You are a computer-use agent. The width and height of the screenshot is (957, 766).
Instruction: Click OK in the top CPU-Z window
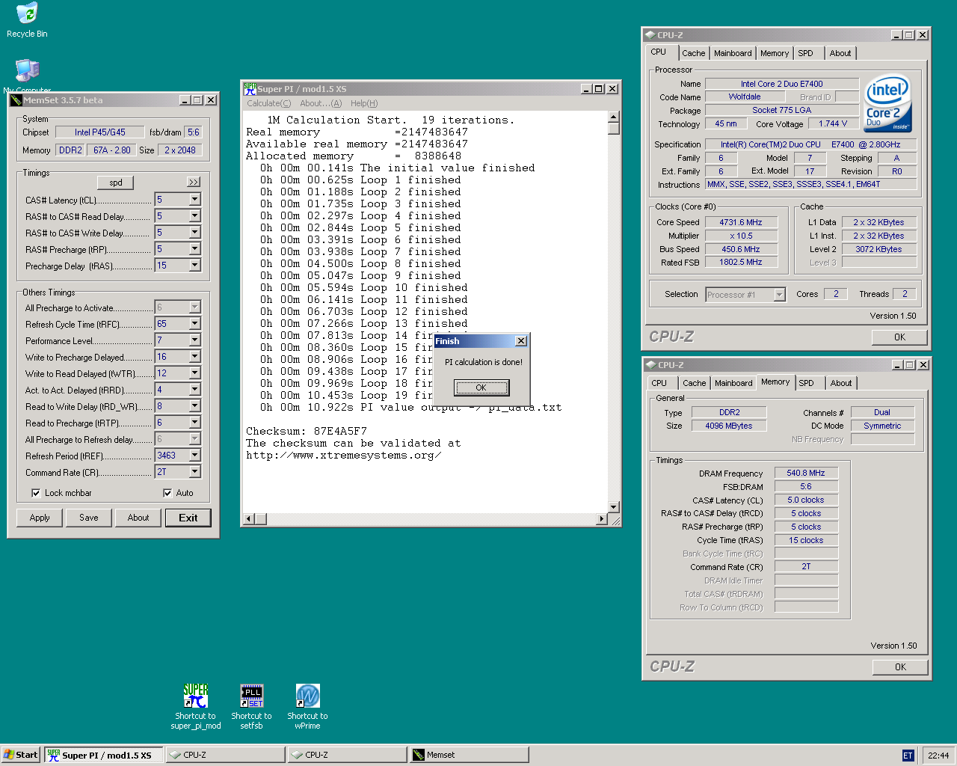pos(900,337)
